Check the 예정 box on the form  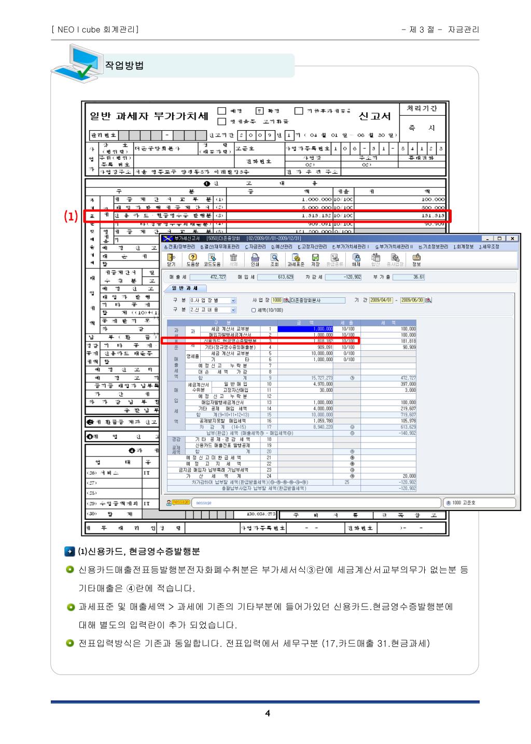(221, 111)
